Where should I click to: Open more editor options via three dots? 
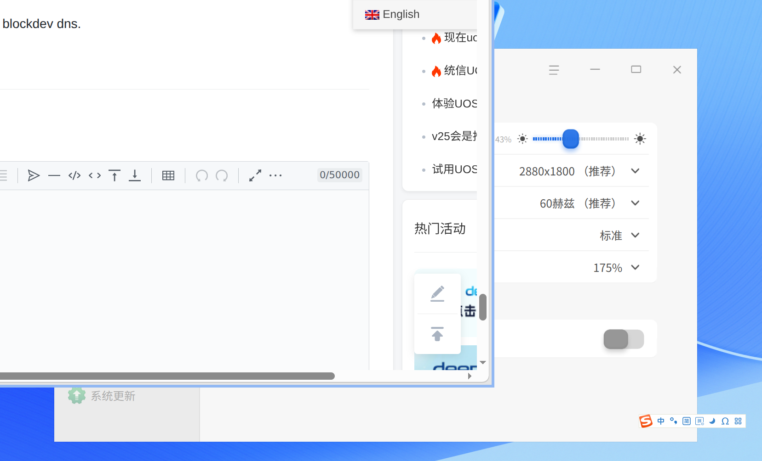(x=275, y=175)
